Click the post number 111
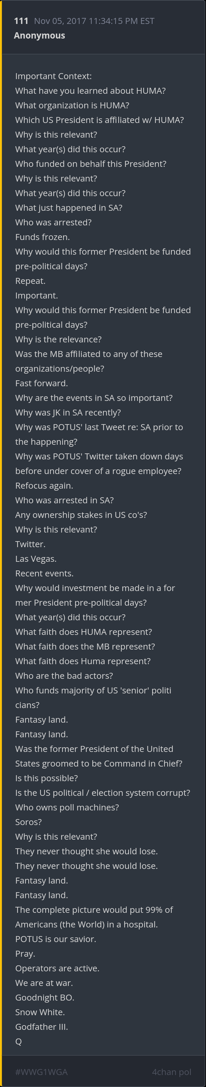 coord(21,21)
